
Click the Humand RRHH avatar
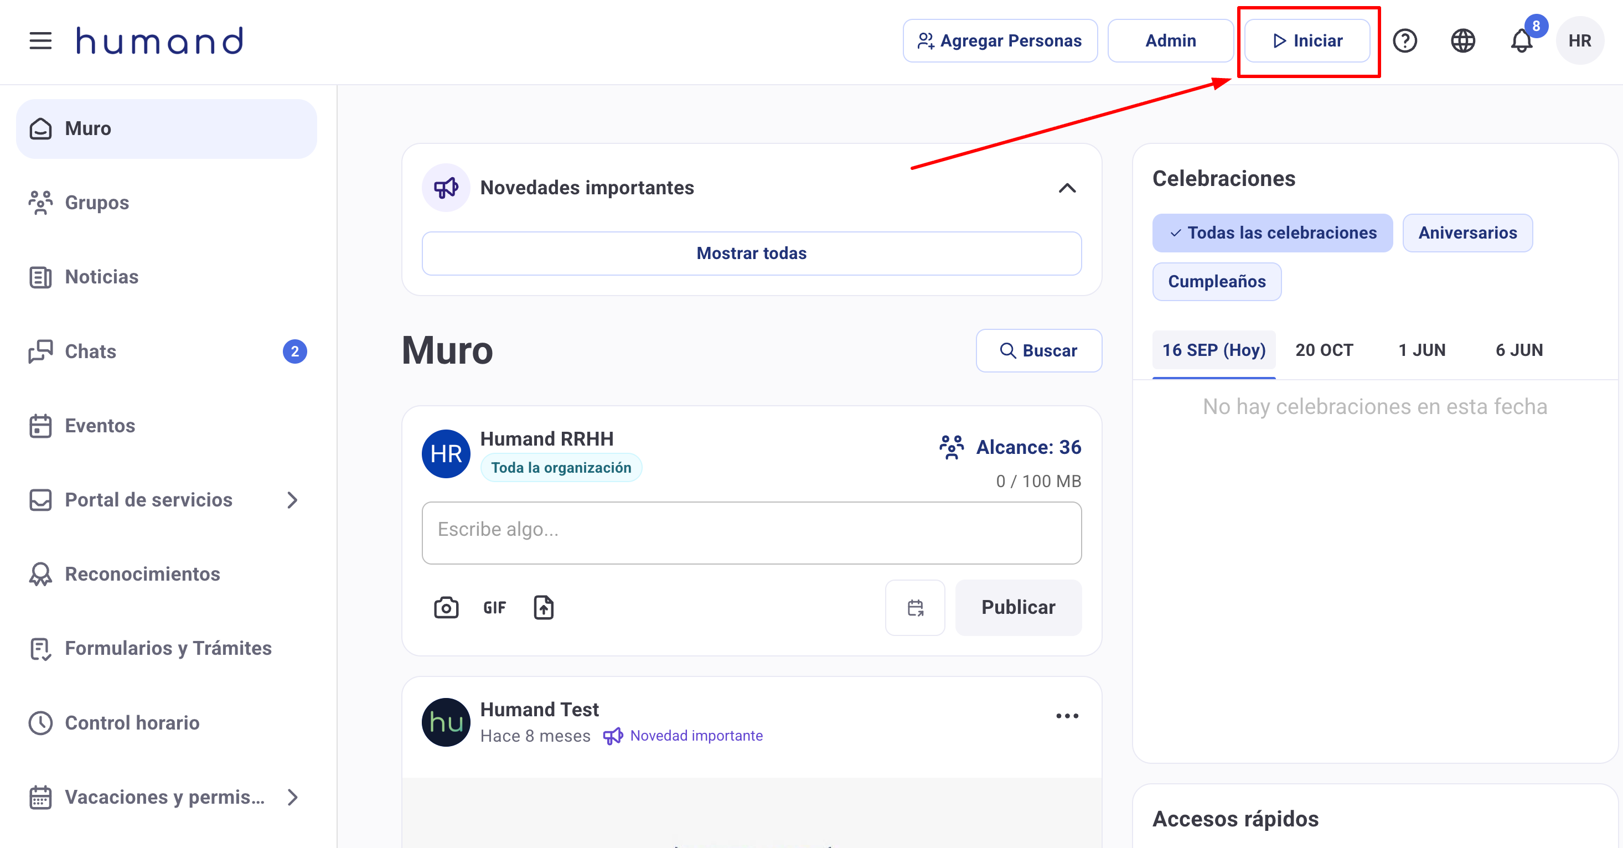[446, 453]
